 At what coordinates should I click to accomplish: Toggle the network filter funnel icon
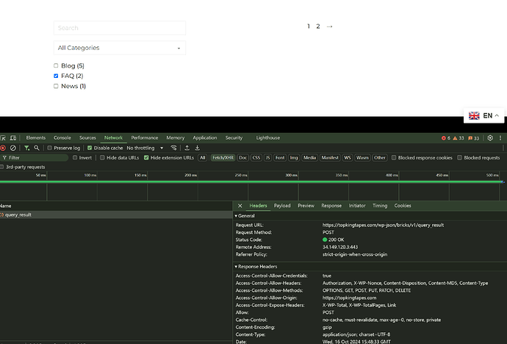tap(27, 148)
